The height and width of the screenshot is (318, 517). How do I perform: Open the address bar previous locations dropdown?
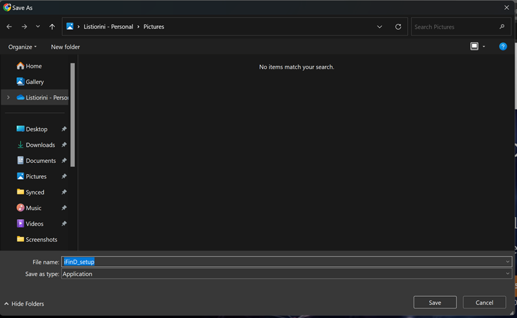379,27
